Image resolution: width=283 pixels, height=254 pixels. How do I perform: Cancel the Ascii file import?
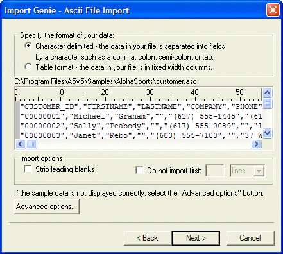point(250,238)
